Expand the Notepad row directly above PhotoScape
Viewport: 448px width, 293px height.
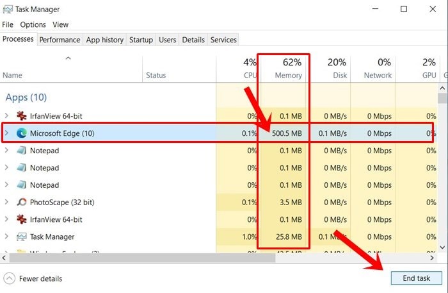coord(6,185)
